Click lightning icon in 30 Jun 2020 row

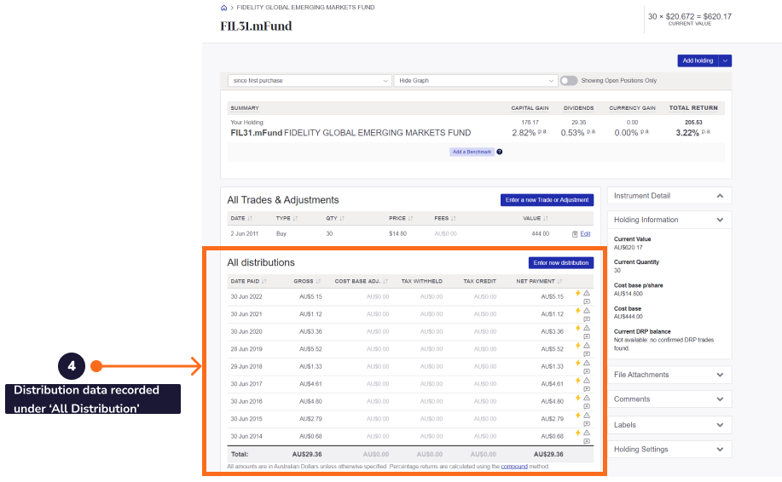578,328
